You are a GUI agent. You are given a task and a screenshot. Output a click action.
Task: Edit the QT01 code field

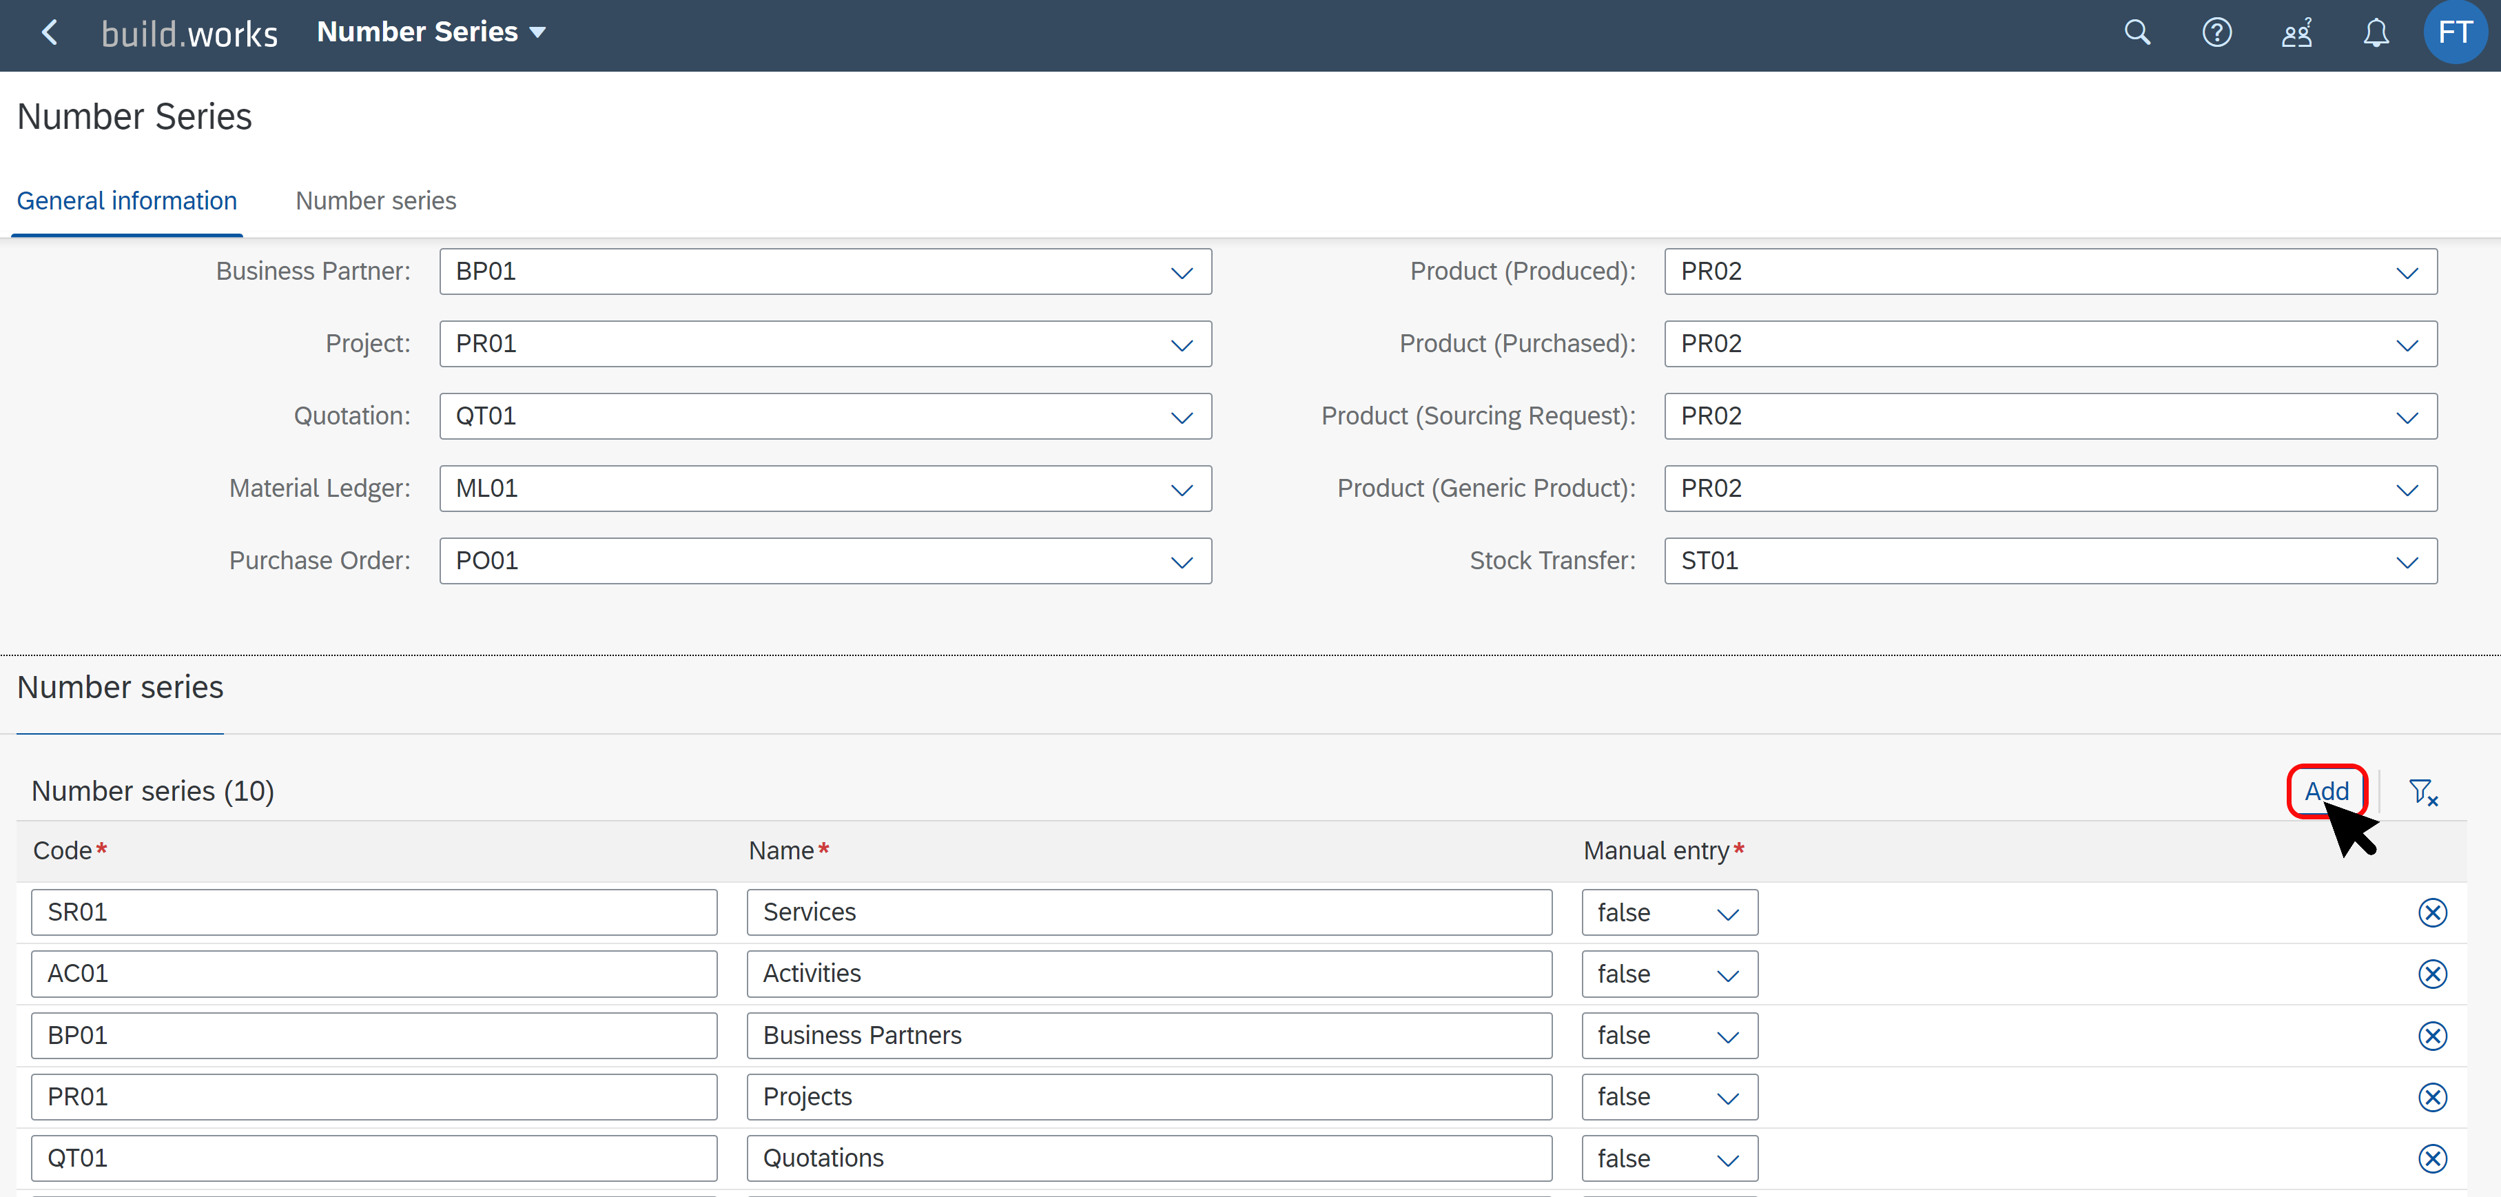point(374,1158)
